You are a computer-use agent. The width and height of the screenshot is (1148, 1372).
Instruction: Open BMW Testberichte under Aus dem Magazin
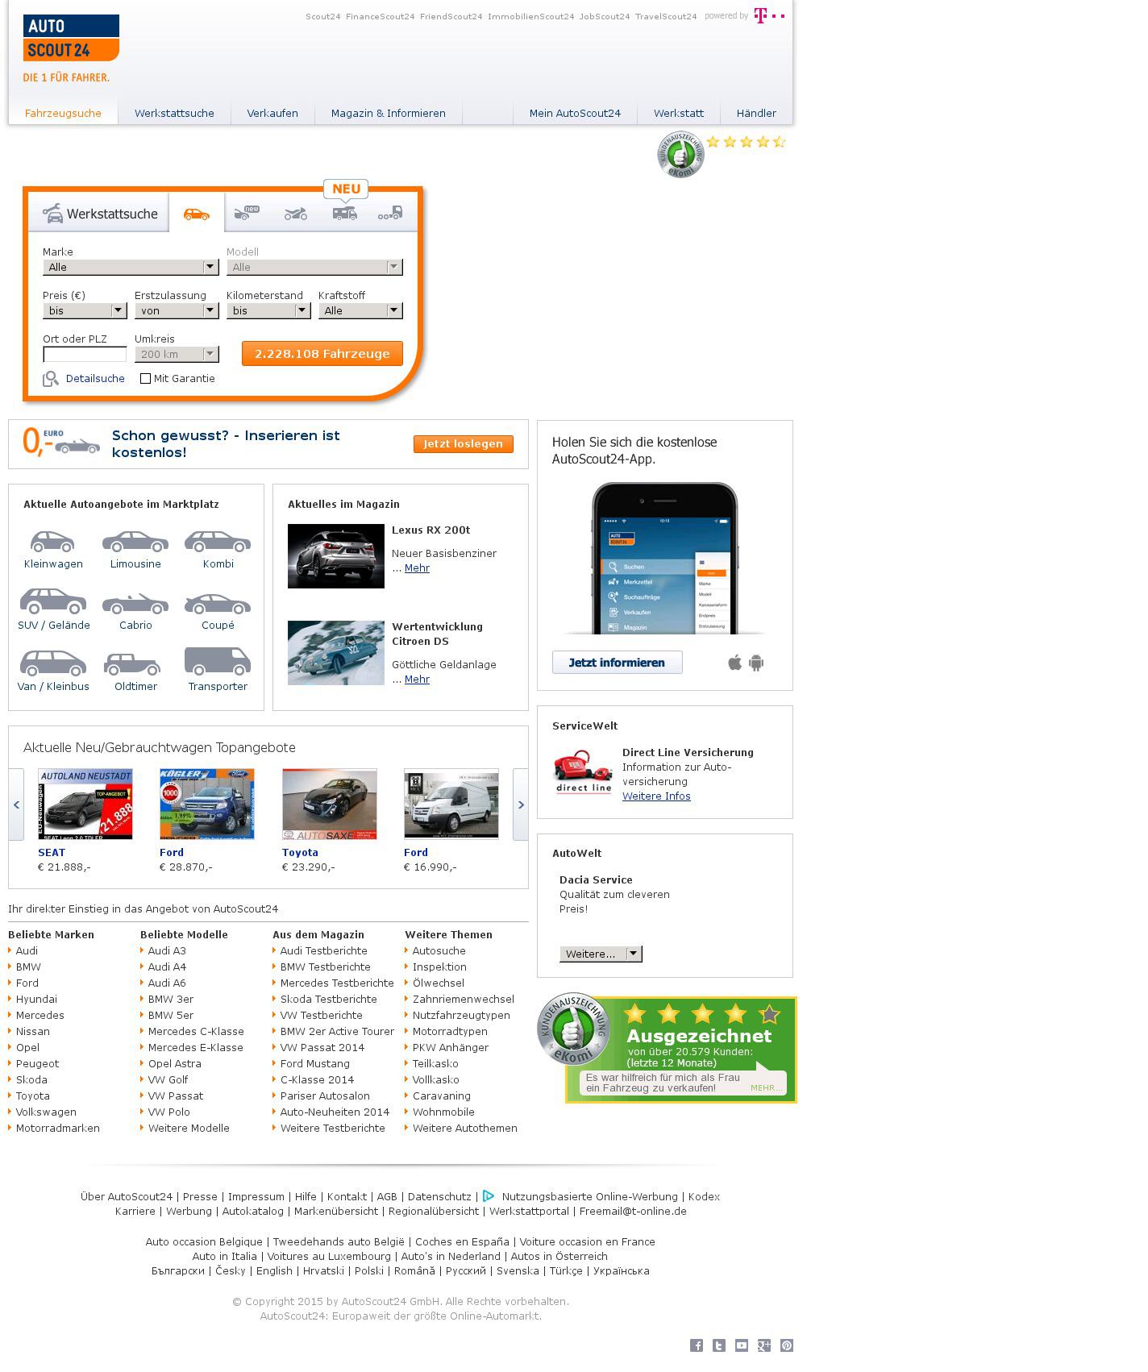coord(326,967)
